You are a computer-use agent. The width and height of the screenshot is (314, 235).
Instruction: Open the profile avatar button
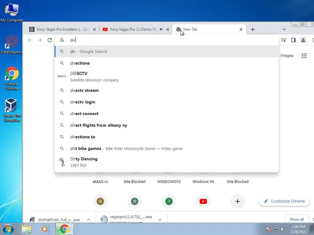click(303, 40)
